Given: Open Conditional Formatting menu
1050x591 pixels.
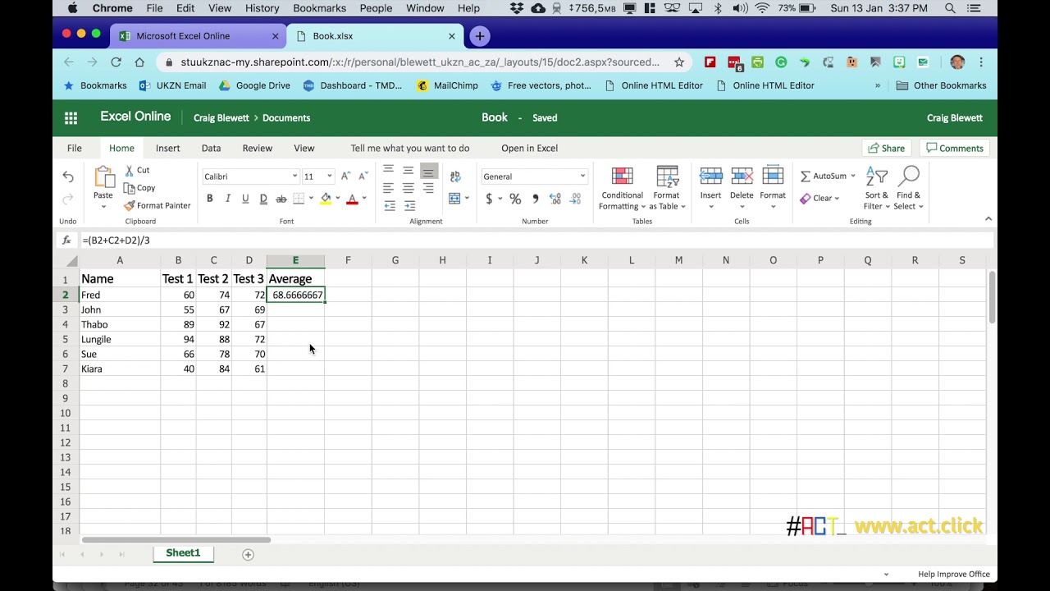Looking at the screenshot, I should click(x=622, y=189).
